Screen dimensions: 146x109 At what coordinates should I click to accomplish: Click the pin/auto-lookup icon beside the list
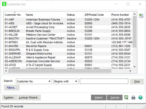pyautogui.click(x=141, y=16)
